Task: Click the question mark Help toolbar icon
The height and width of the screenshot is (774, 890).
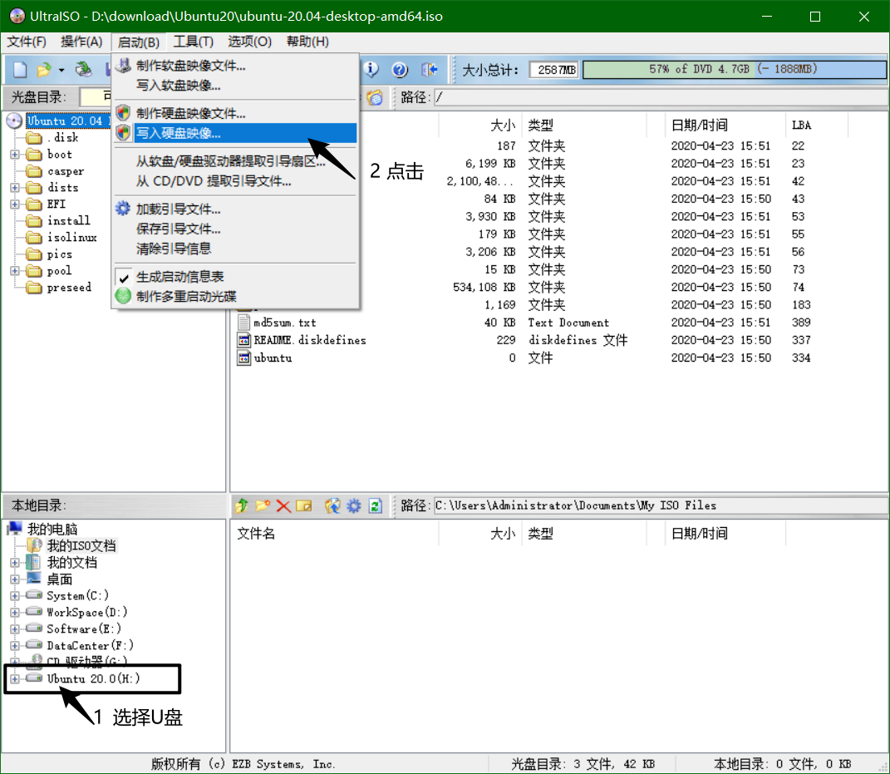Action: point(400,69)
